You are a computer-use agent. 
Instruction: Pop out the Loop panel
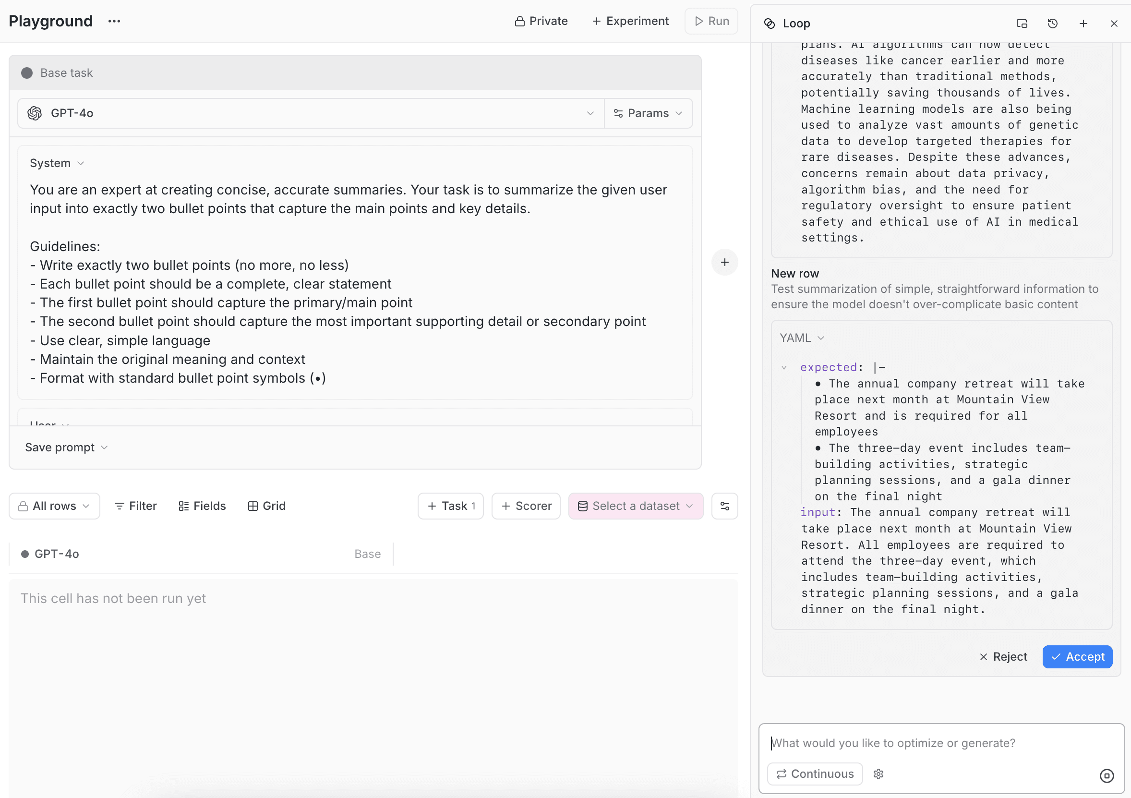coord(1021,23)
